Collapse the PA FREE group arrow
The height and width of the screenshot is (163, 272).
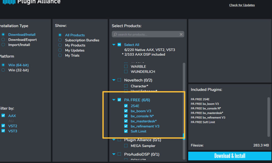click(114, 100)
